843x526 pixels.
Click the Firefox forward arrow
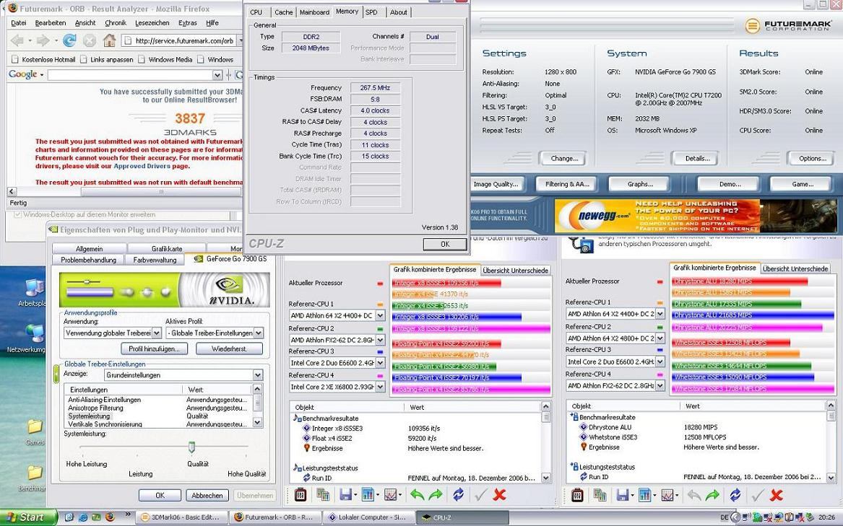coord(43,40)
